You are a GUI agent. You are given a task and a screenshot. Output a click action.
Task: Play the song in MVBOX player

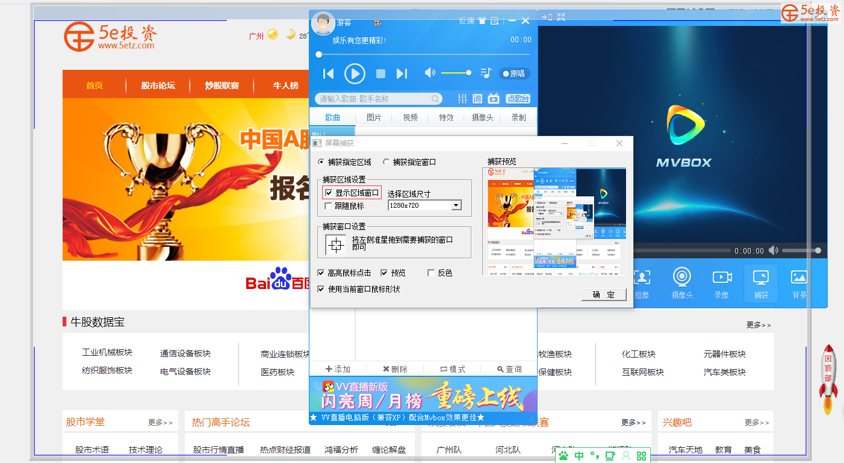(x=355, y=73)
